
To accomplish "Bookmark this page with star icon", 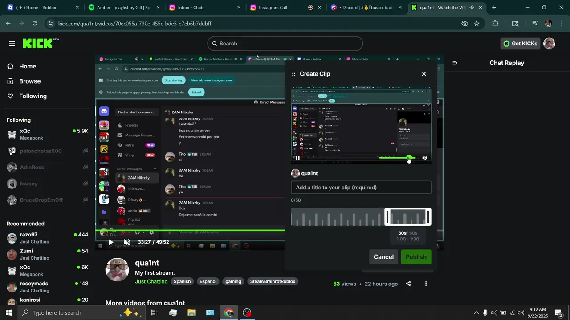I will coord(476,24).
